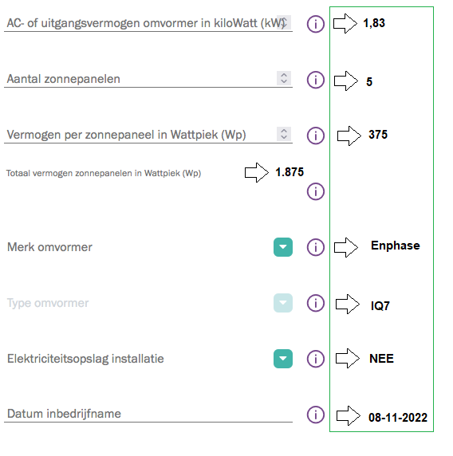Expand Elektriciteitsopslag installatie dropdown
The image size is (453, 456).
point(283,359)
